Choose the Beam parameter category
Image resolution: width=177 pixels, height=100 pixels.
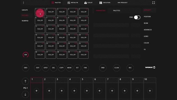pyautogui.click(x=146, y=23)
